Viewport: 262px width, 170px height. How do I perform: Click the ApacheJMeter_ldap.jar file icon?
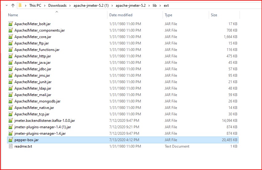tap(10, 88)
